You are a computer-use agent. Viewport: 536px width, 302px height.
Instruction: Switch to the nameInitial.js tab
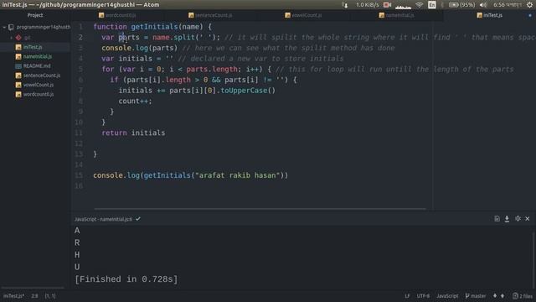(x=396, y=15)
